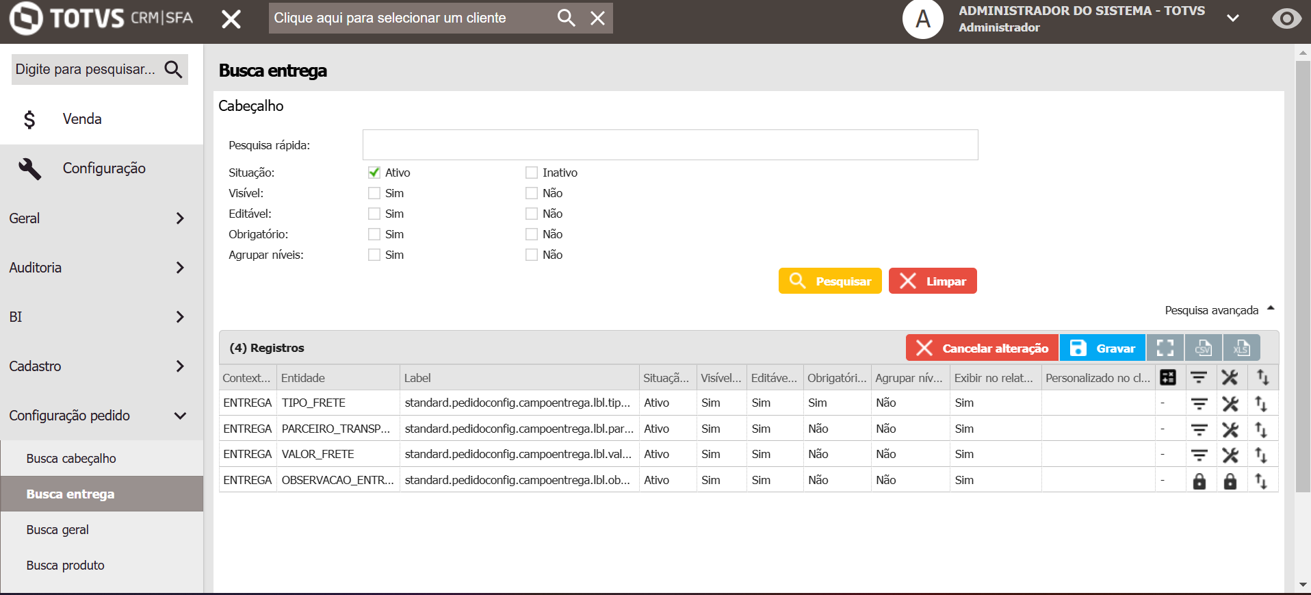Close the side menu with the X icon

(x=231, y=19)
